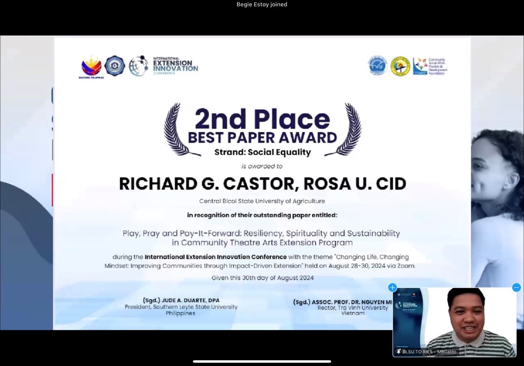Click the round blue university seal logo

(115, 66)
